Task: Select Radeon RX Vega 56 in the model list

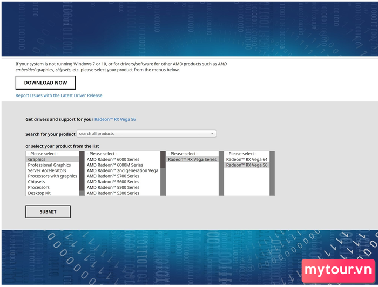Action: click(247, 165)
